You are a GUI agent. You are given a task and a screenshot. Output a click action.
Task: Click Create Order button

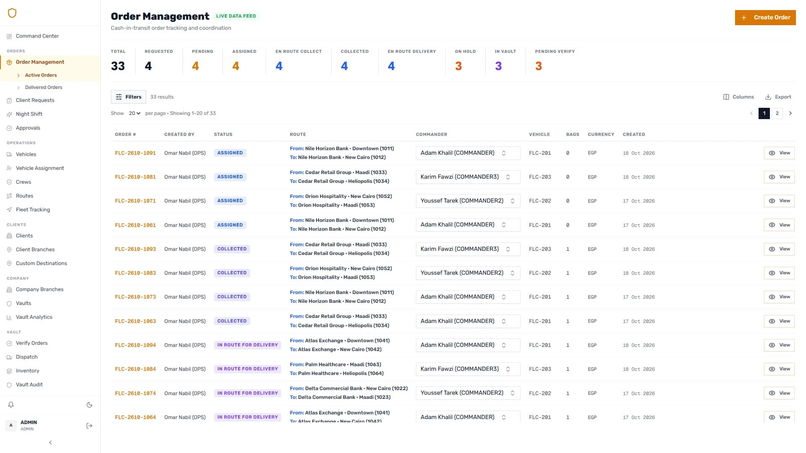[765, 18]
